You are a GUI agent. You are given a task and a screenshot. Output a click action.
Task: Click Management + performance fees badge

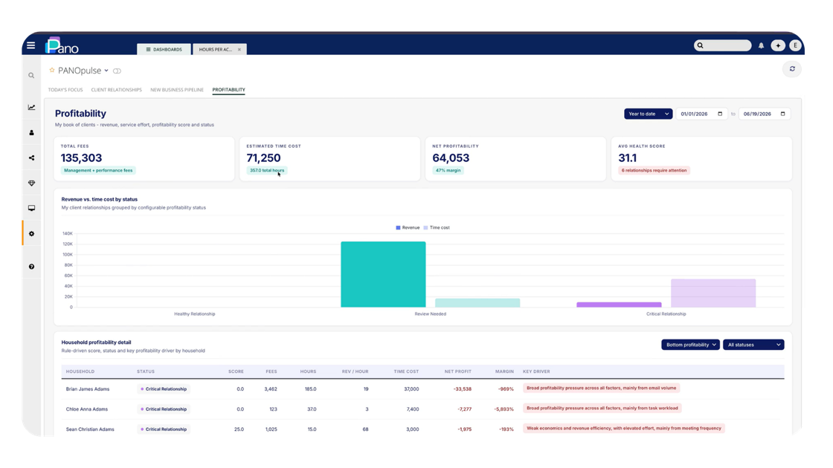(x=98, y=170)
